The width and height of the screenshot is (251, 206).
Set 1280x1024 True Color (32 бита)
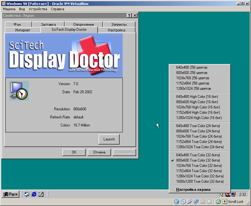coord(200,176)
